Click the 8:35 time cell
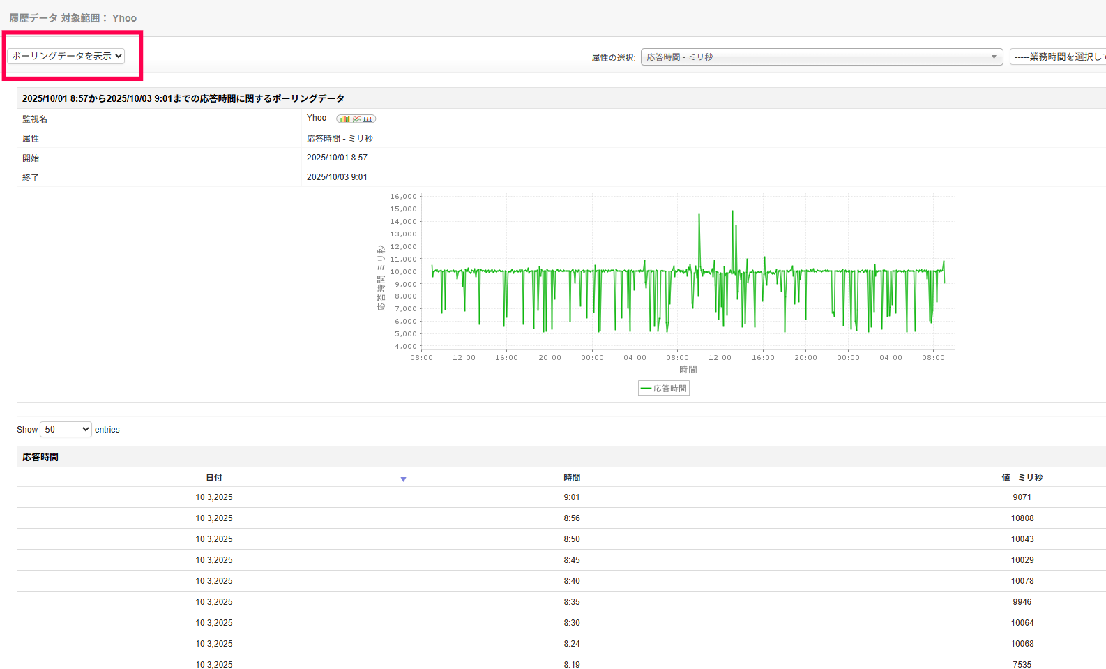 click(x=572, y=602)
